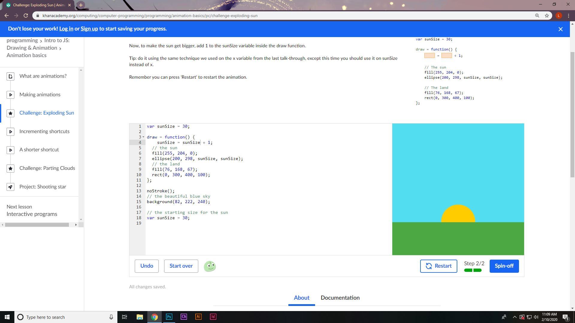Click the sidebar horizontal scroll right arrow
The width and height of the screenshot is (575, 323).
76,225
